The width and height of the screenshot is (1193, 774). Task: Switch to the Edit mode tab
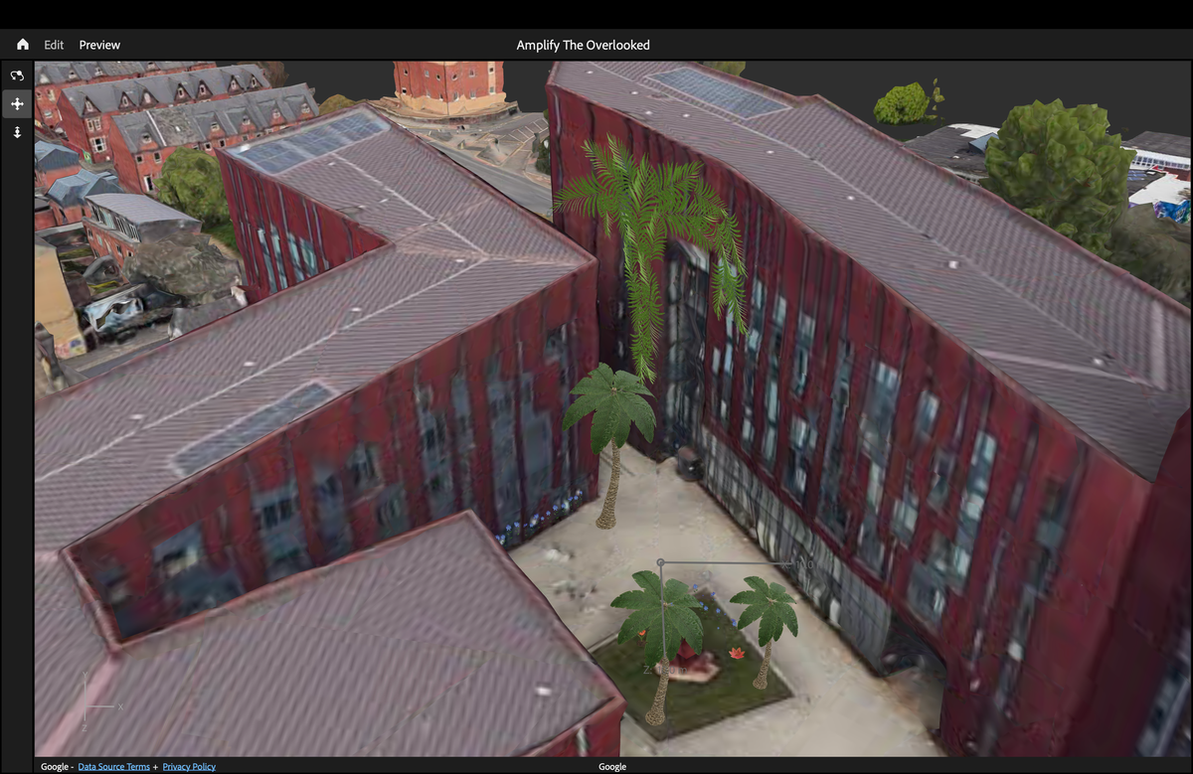tap(54, 45)
